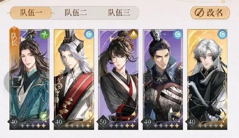Select the 队伍一 tab

[x=31, y=13]
